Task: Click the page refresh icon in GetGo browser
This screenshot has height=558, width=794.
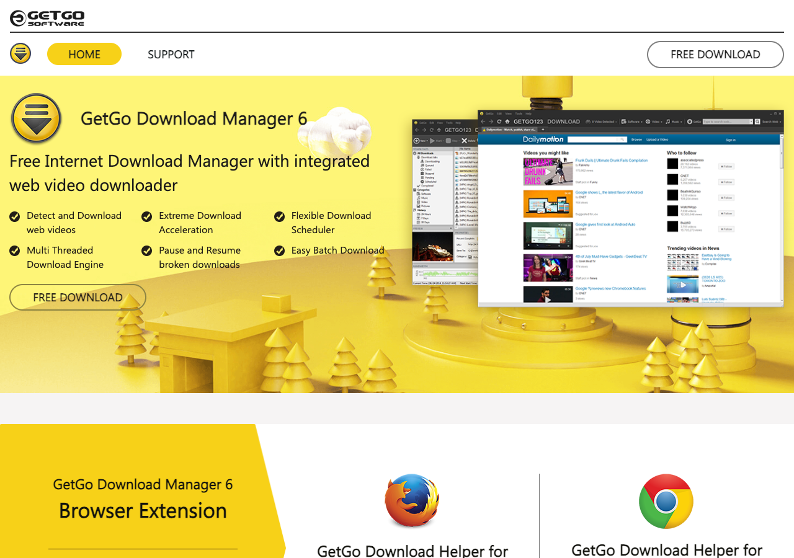Action: [499, 121]
